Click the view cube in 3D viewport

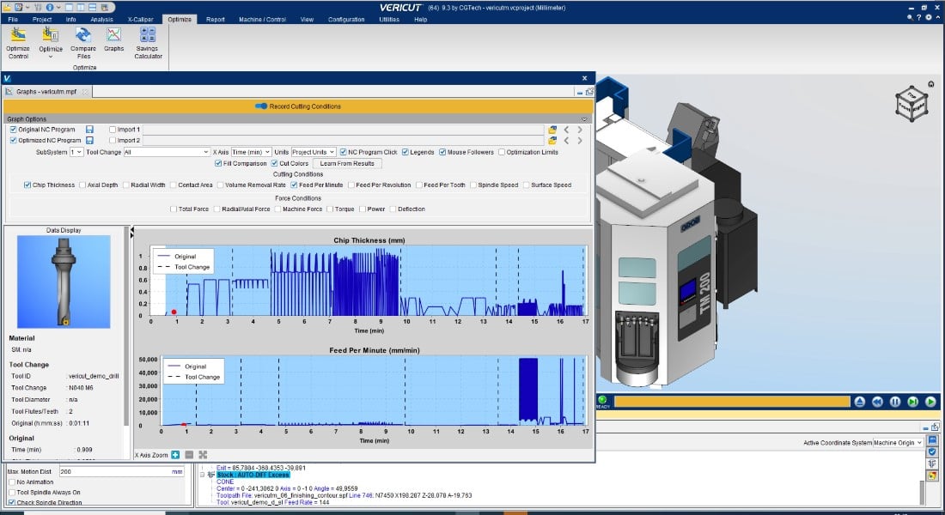point(912,104)
